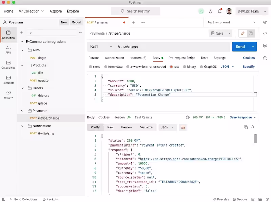Open the Cookies link
Viewport: 271px width, 202px height.
click(x=249, y=58)
